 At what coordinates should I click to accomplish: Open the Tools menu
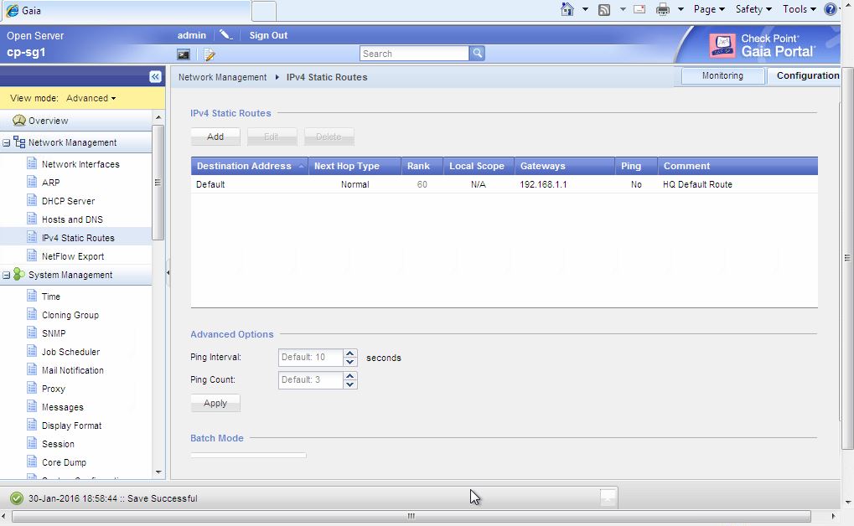pos(798,9)
